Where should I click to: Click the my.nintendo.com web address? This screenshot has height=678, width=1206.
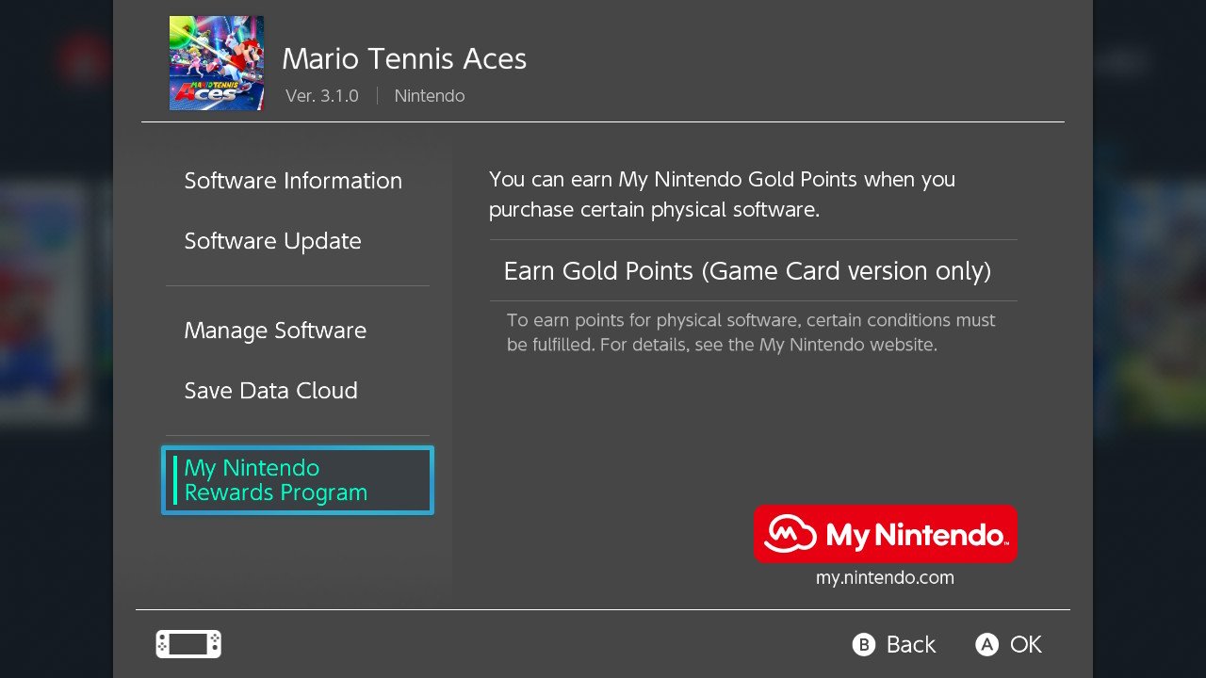pyautogui.click(x=885, y=578)
